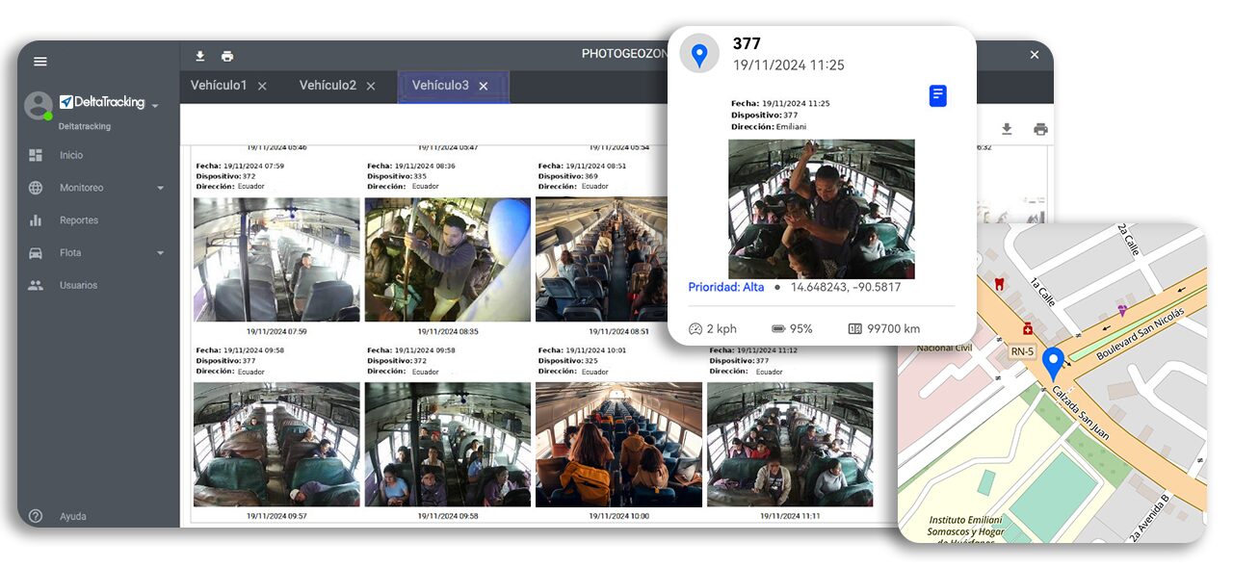The image size is (1233, 568).
Task: Open photo dated 19/11/2024 11:12 device 377
Action: pos(790,445)
